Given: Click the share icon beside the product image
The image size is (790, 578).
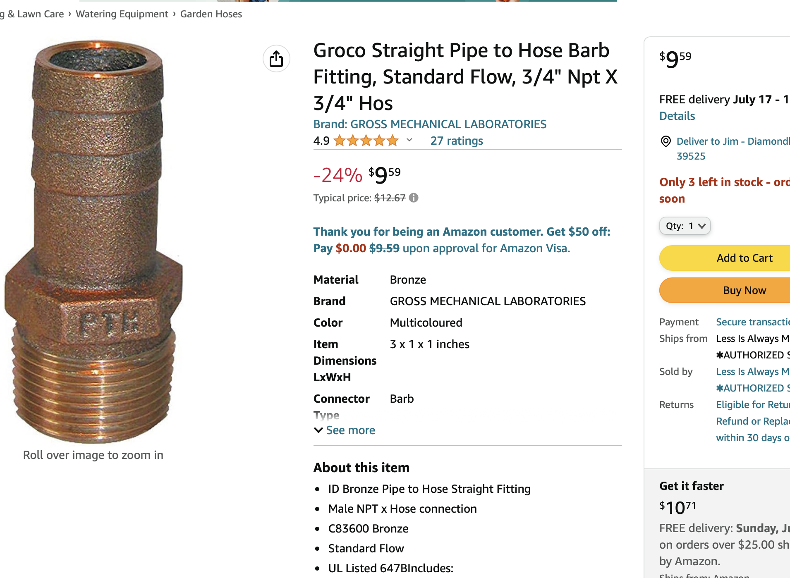Looking at the screenshot, I should (x=276, y=59).
